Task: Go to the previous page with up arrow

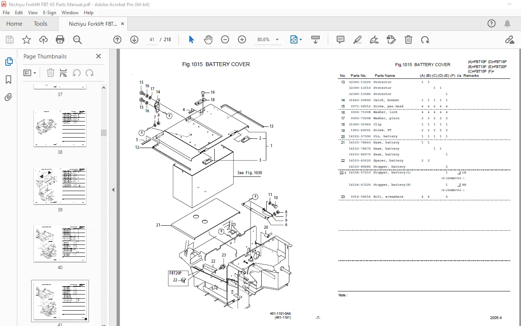Action: tap(117, 40)
